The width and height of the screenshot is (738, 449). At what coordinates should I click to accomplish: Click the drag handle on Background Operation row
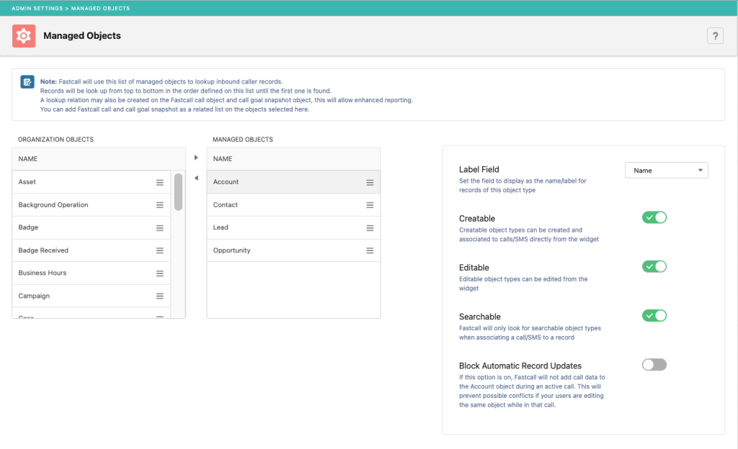click(160, 205)
